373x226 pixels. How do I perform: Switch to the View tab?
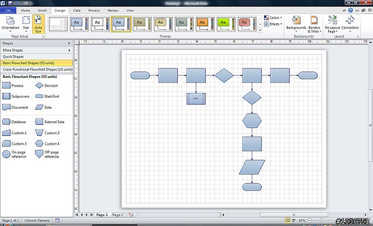click(x=130, y=10)
